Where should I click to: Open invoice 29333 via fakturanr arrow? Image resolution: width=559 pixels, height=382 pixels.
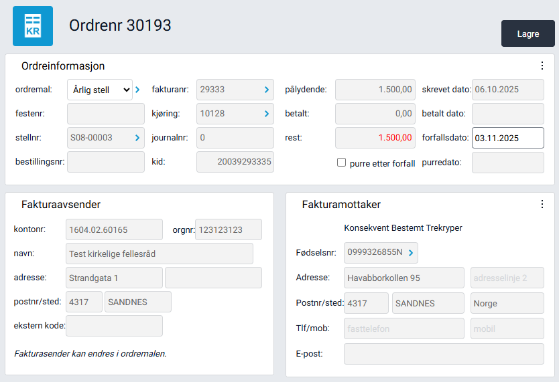point(266,89)
